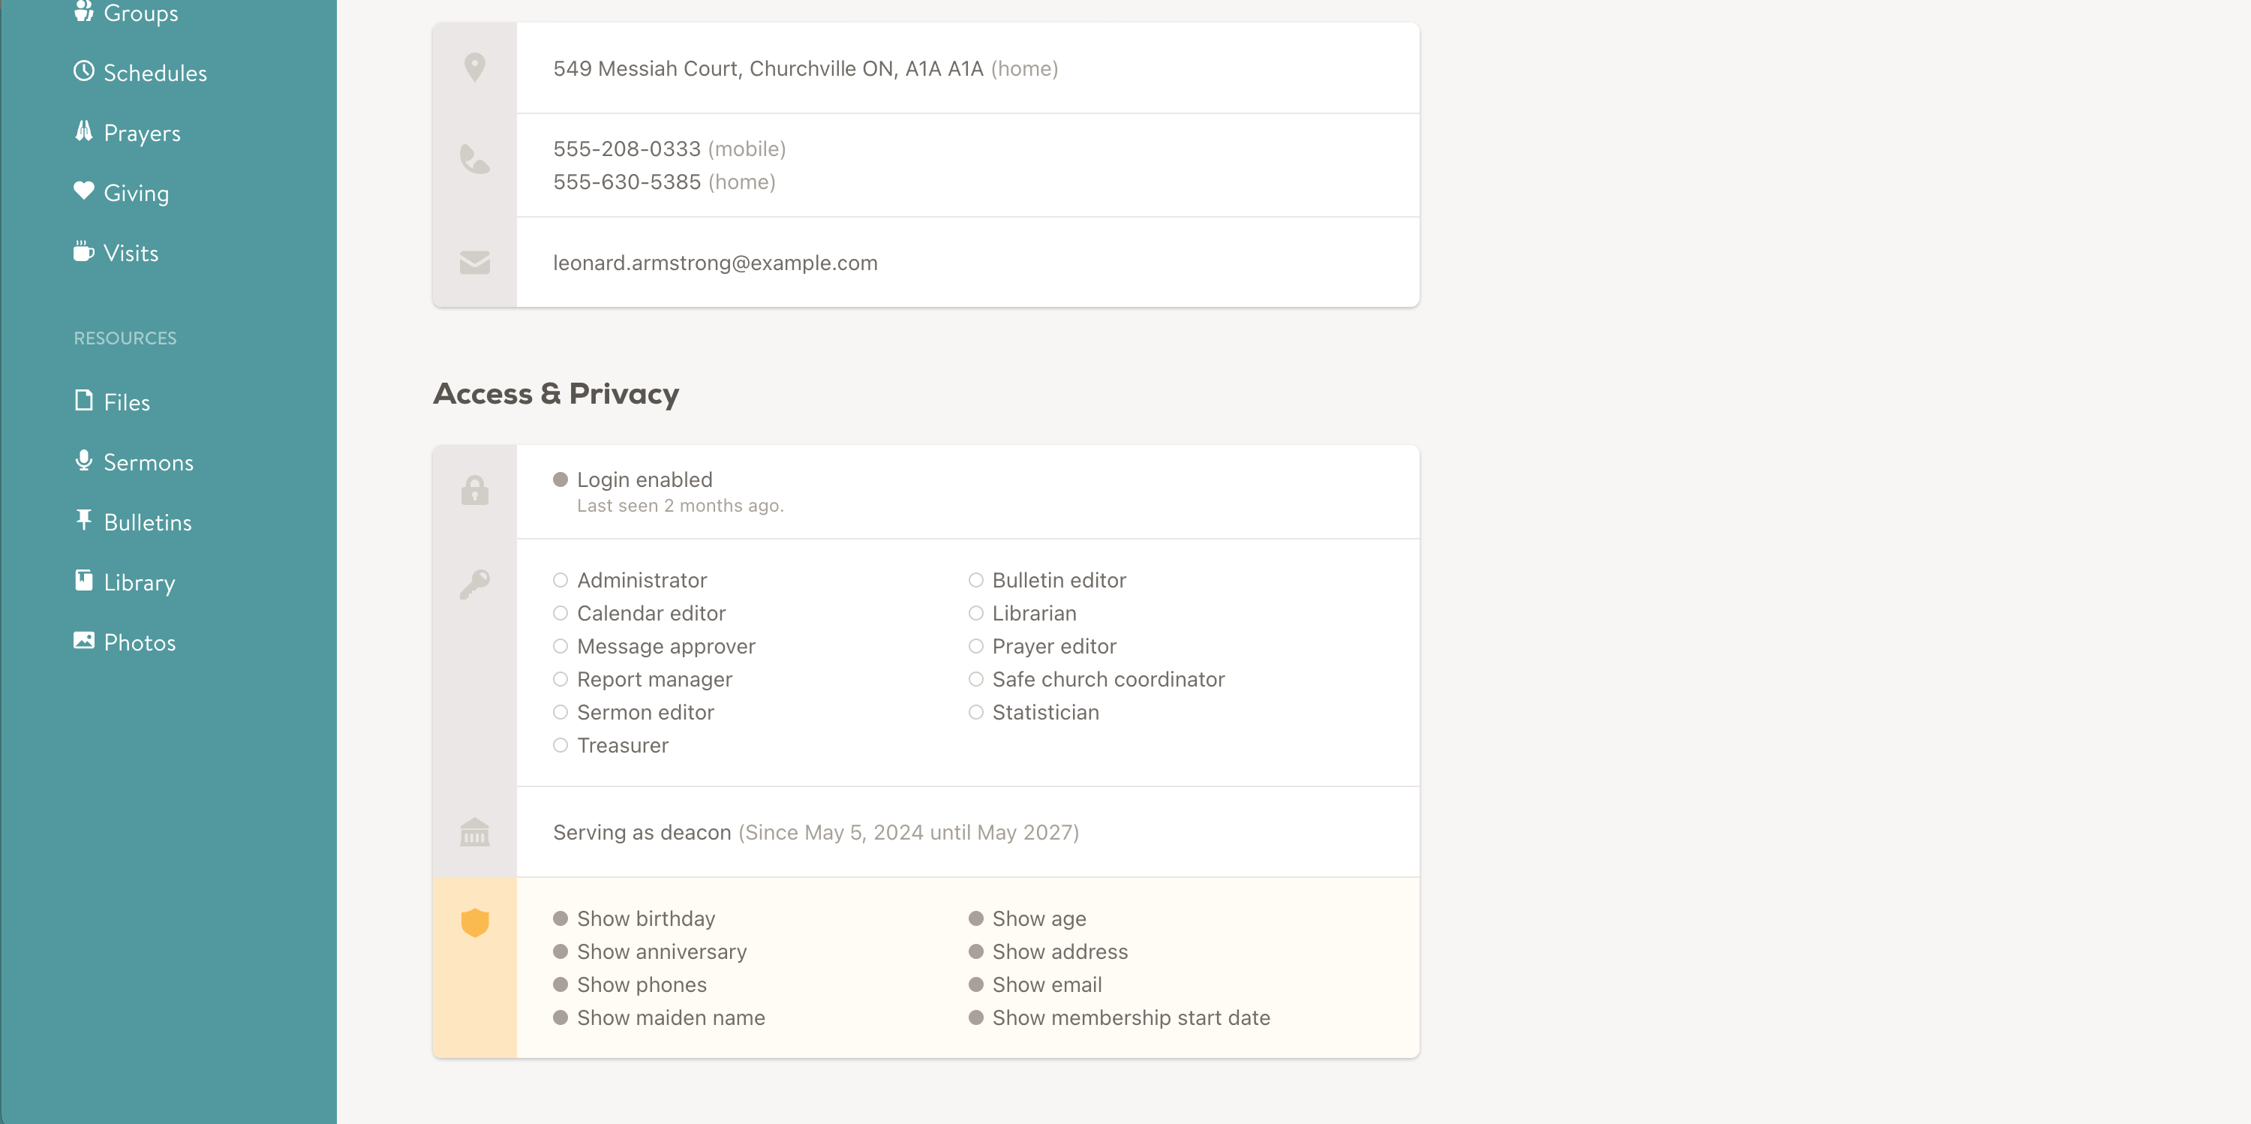This screenshot has height=1124, width=2251.
Task: Open the Giving page
Action: (122, 193)
